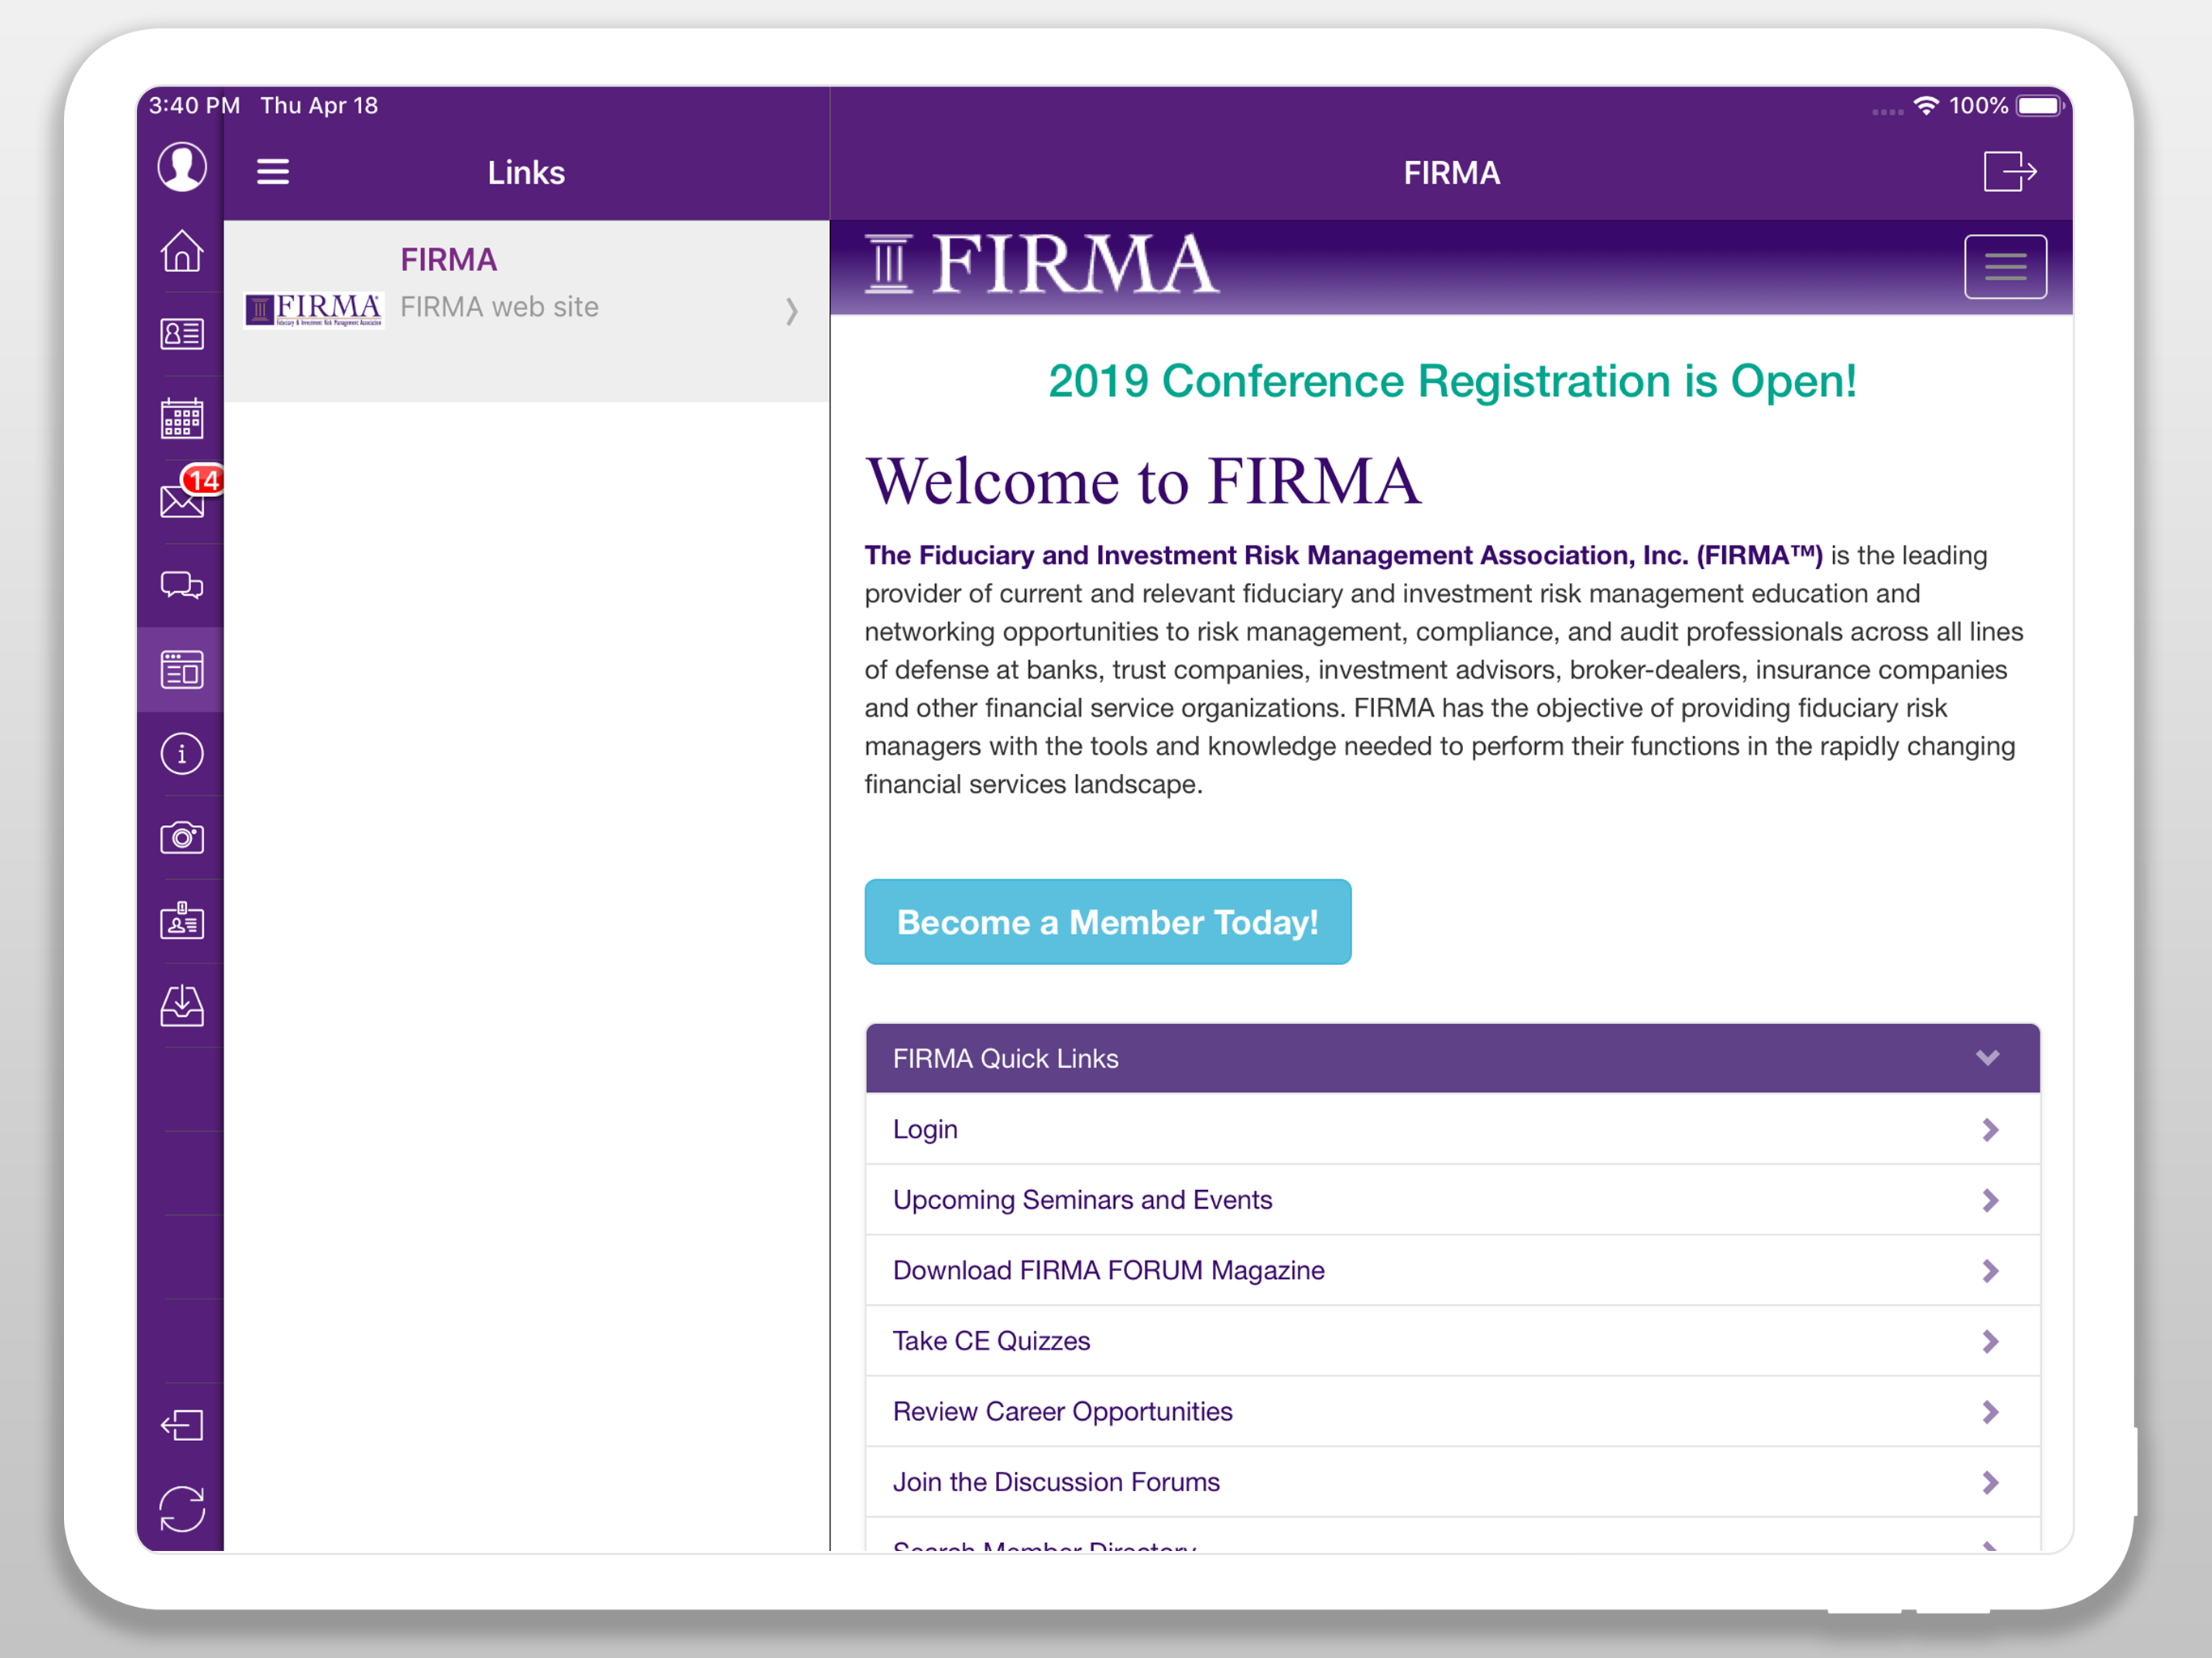The width and height of the screenshot is (2212, 1658).
Task: Click the refresh sync icon
Action: [182, 1509]
